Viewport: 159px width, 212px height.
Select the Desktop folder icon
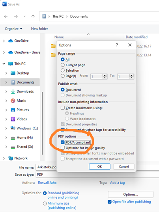pyautogui.click(x=13, y=73)
